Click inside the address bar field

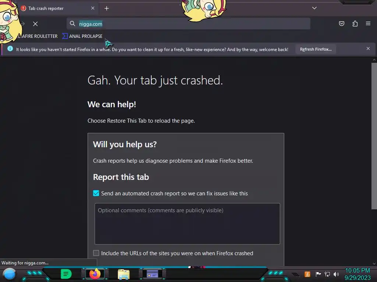(188, 24)
